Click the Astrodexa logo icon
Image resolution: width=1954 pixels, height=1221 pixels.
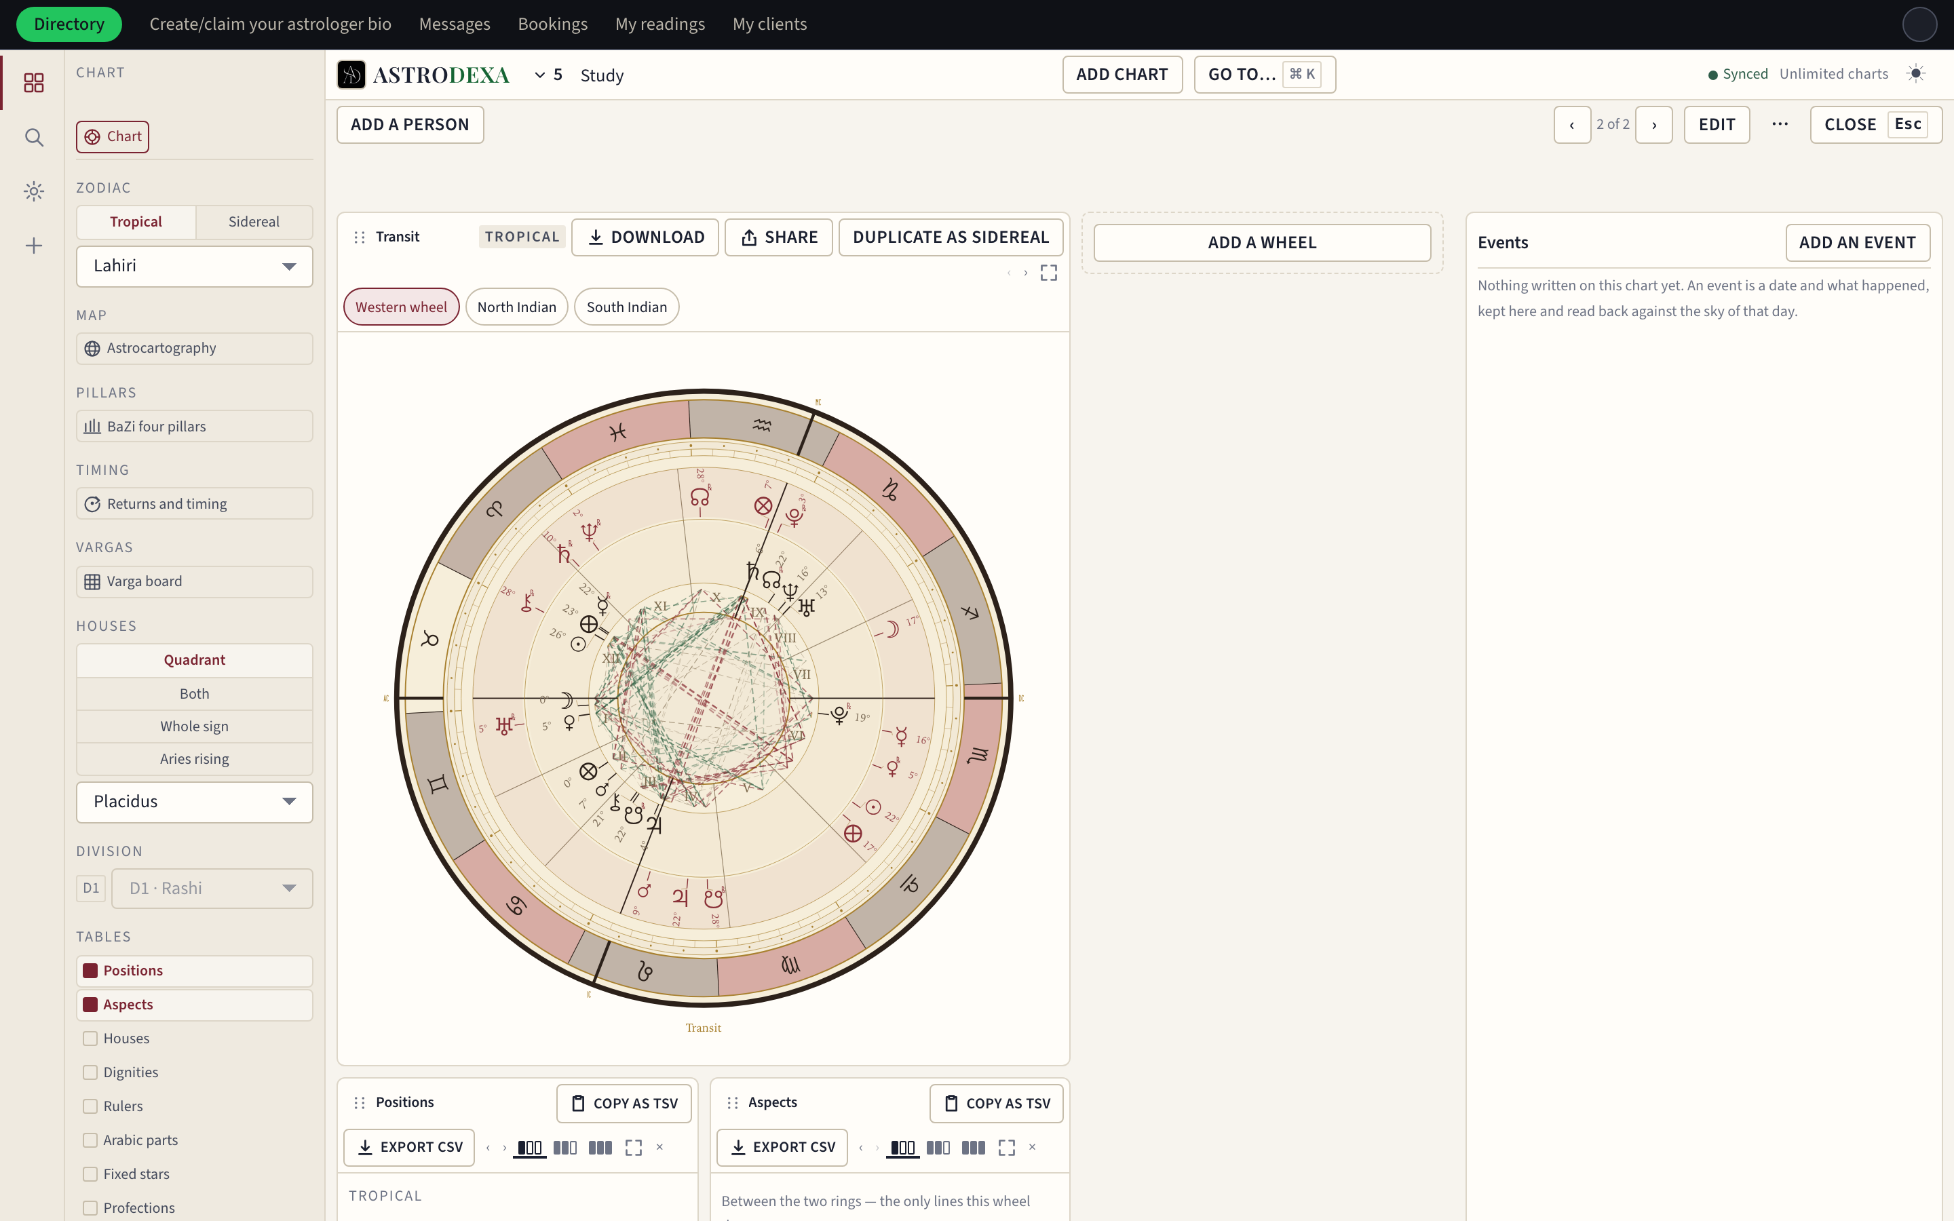(x=351, y=75)
